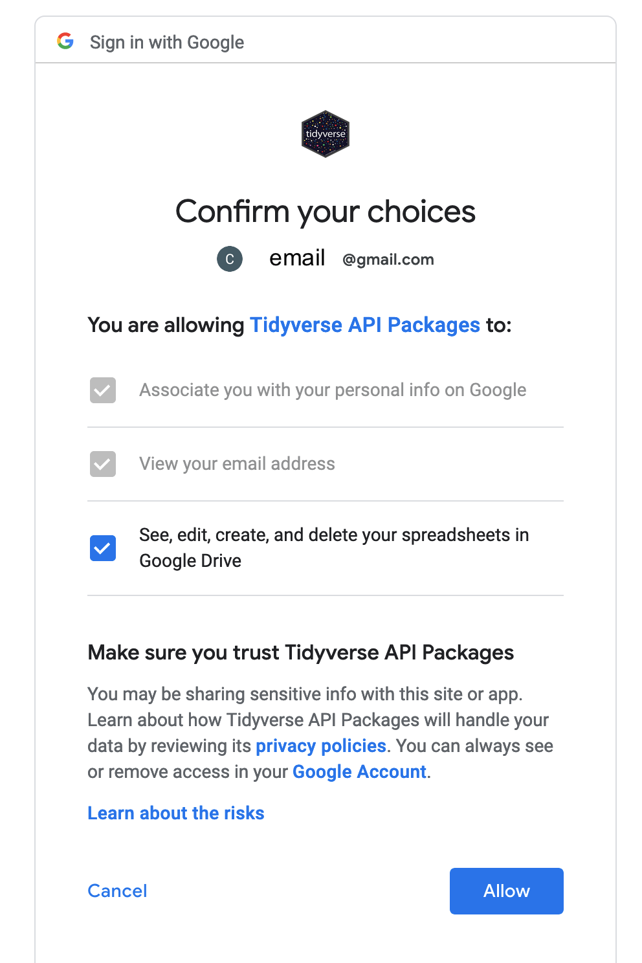Click the View your email address label
The image size is (642, 963).
pyautogui.click(x=238, y=464)
